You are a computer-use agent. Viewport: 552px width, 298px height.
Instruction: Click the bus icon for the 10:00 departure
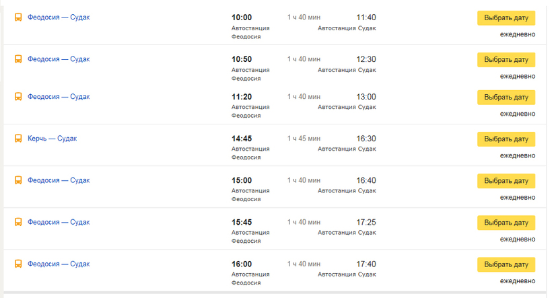point(18,17)
